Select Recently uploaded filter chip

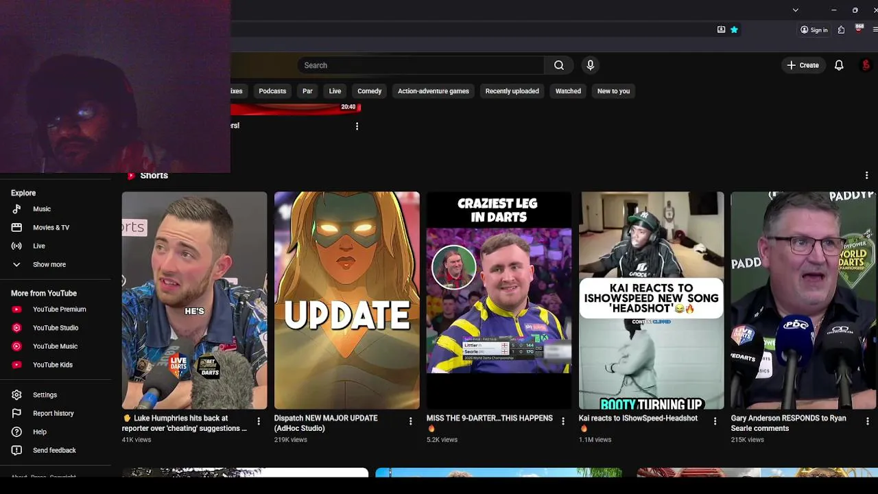click(x=512, y=91)
